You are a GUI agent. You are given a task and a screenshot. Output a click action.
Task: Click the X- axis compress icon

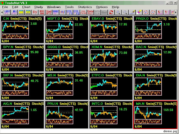tap(160, 12)
